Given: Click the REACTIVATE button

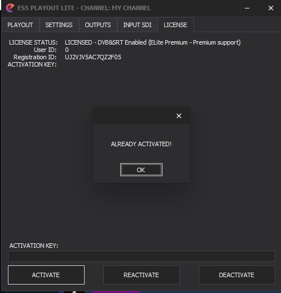Looking at the screenshot, I should [x=142, y=275].
